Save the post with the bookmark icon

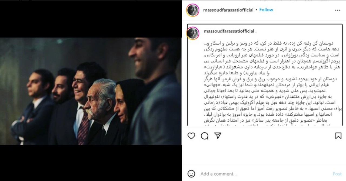338,136
